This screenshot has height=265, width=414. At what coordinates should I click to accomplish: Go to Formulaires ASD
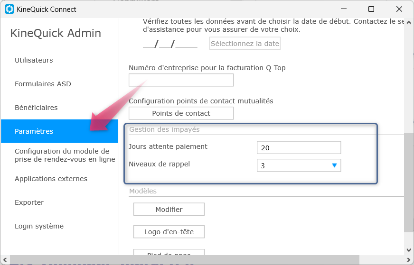point(43,84)
